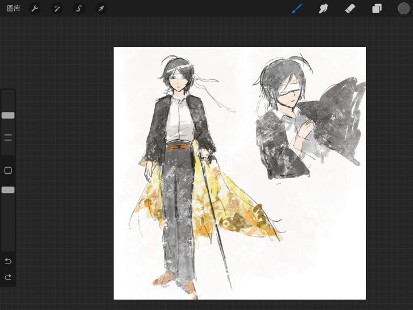This screenshot has height=310, width=413.
Task: Open the 图库 gallery
Action: tap(14, 9)
